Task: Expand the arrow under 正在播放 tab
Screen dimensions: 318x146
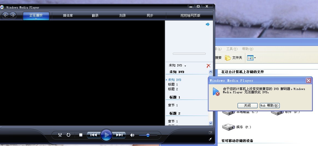Action: pyautogui.click(x=36, y=19)
